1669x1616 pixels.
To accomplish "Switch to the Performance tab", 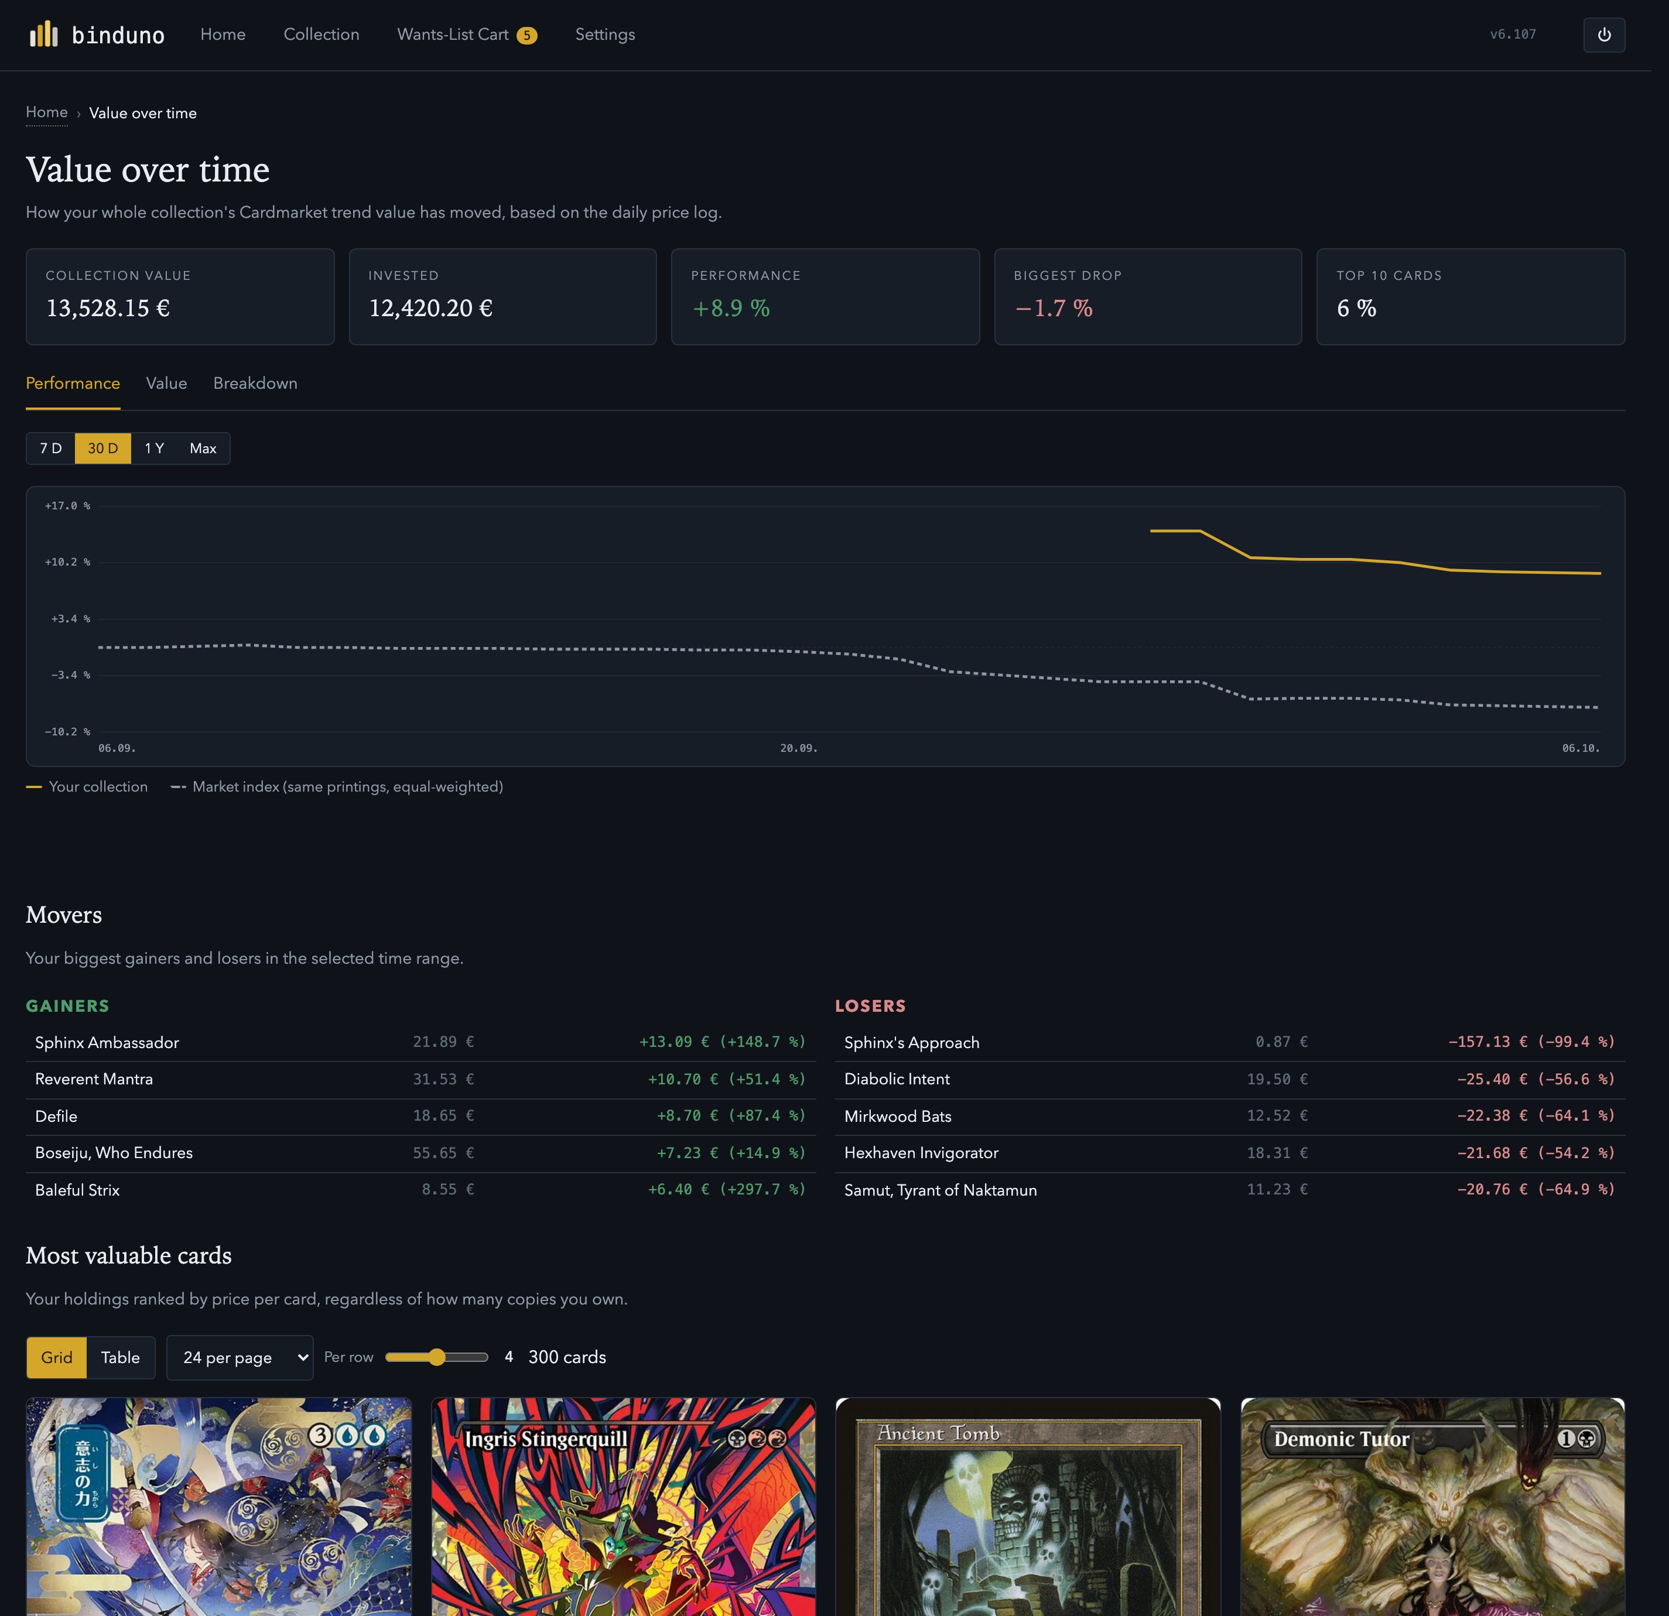I will [73, 383].
